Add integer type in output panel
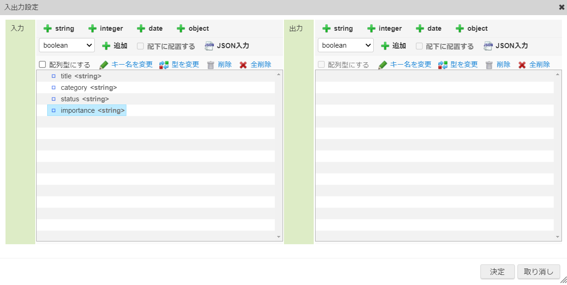Image resolution: width=567 pixels, height=285 pixels. pos(384,28)
